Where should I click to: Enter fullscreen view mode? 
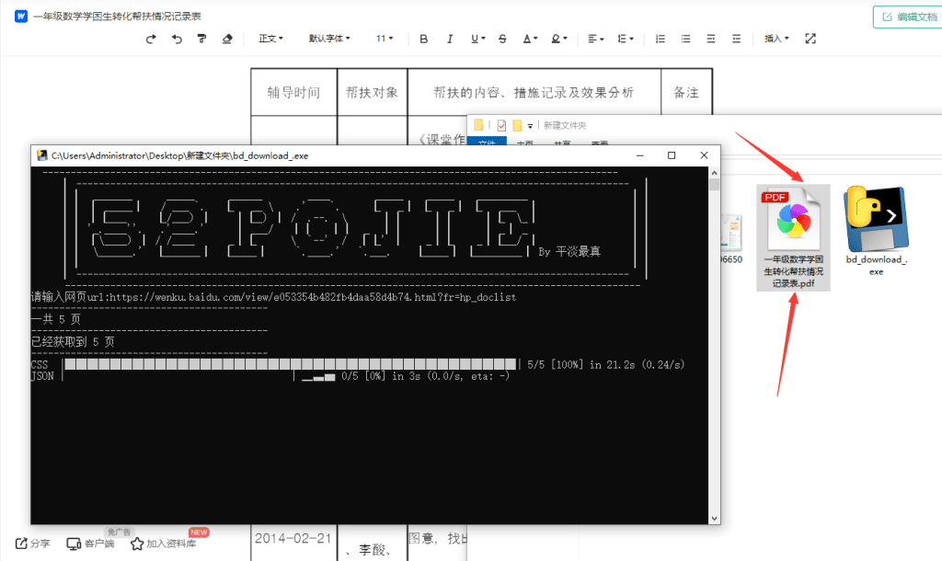pos(810,39)
